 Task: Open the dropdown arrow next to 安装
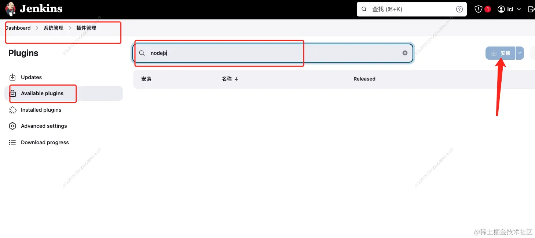click(520, 53)
